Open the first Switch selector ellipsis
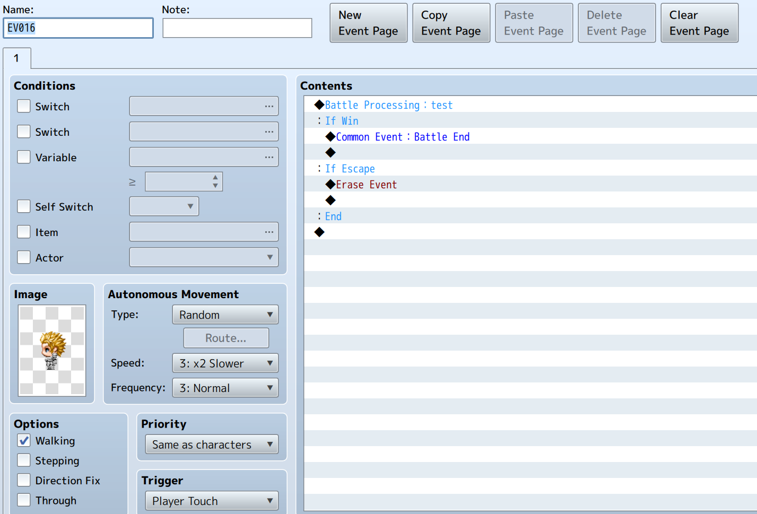This screenshot has width=757, height=514. click(x=269, y=107)
